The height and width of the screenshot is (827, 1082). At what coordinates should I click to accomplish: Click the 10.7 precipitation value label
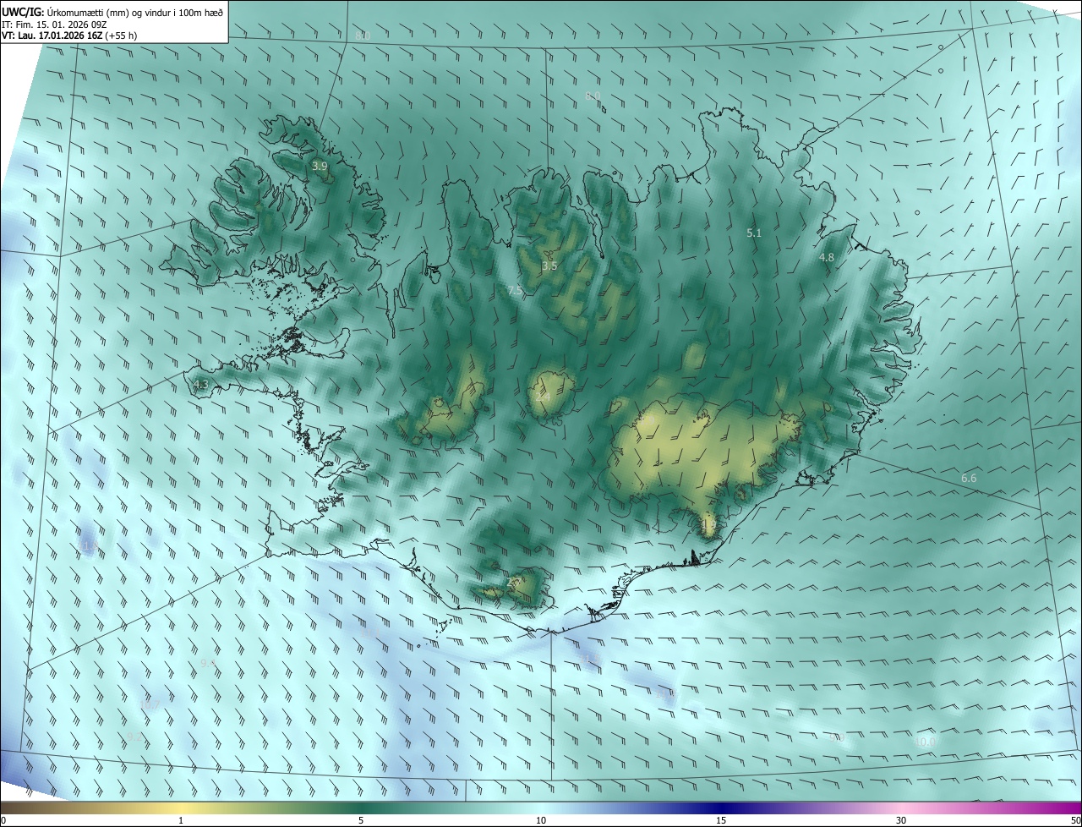pyautogui.click(x=150, y=704)
